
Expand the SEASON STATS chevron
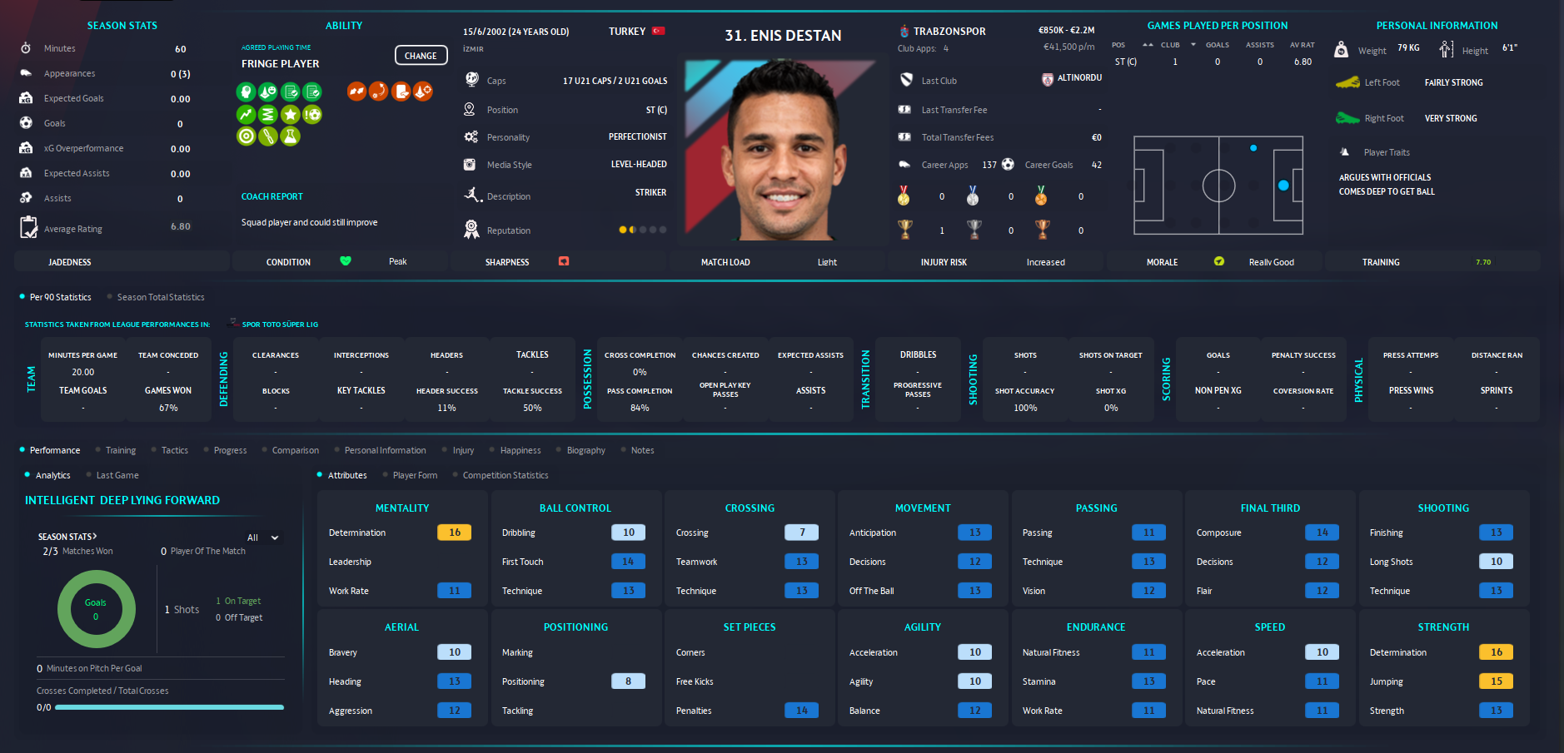(94, 537)
